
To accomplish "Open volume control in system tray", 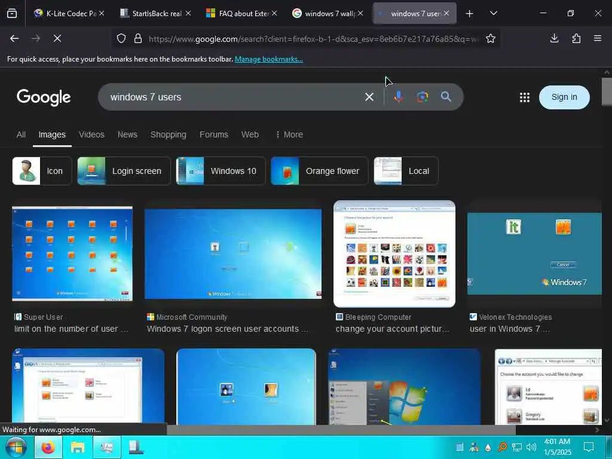I will [531, 447].
